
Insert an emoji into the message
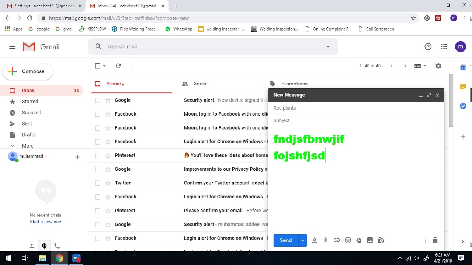click(348, 240)
